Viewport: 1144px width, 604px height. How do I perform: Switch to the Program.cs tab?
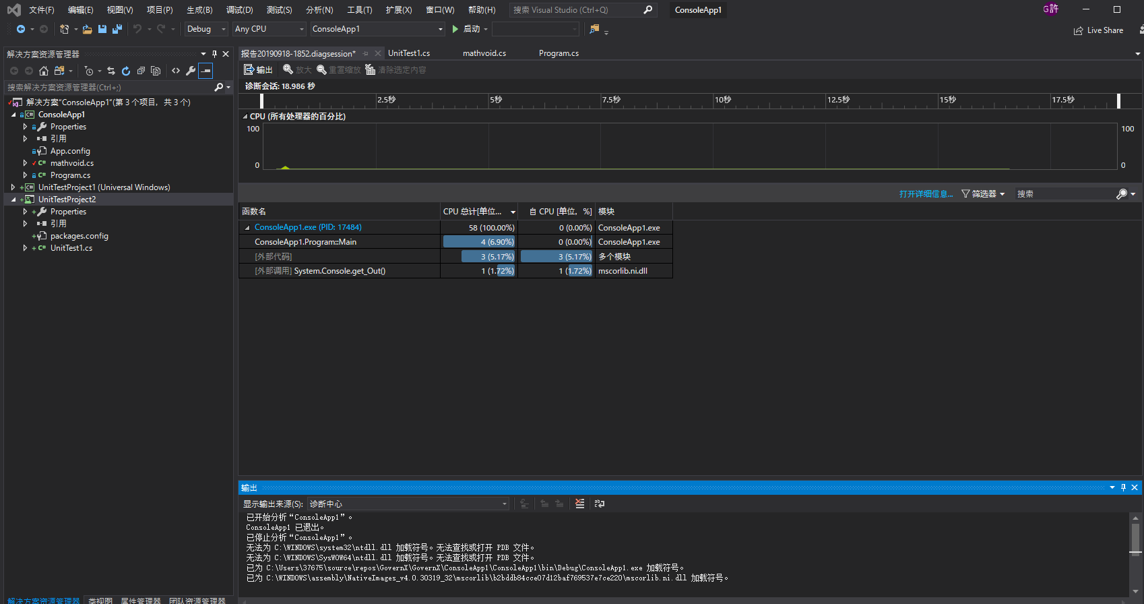pos(559,53)
